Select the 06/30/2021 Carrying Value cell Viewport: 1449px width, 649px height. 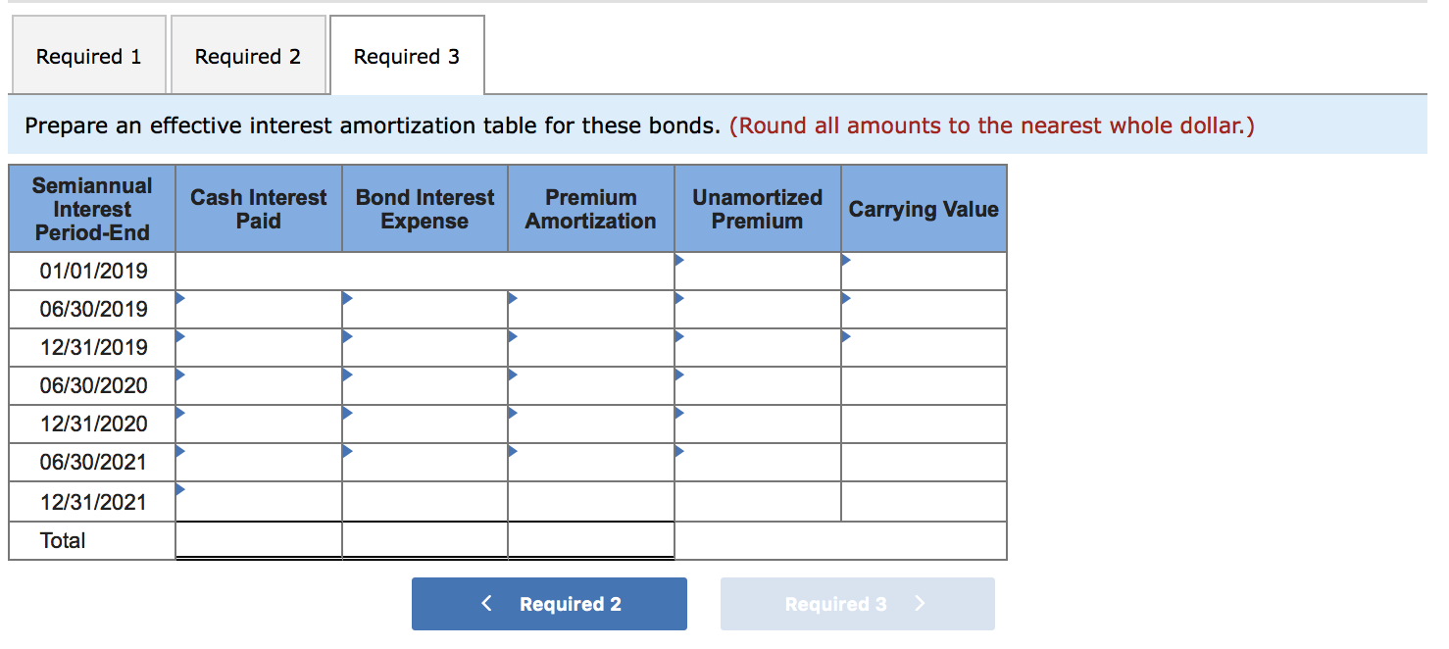(x=923, y=462)
